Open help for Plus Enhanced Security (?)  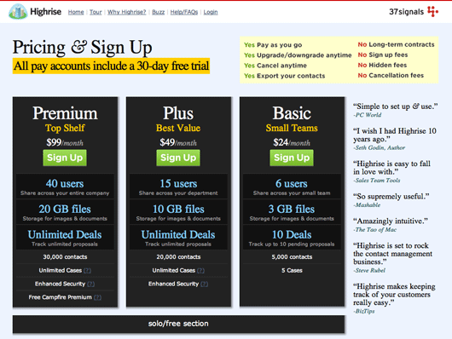coord(205,284)
